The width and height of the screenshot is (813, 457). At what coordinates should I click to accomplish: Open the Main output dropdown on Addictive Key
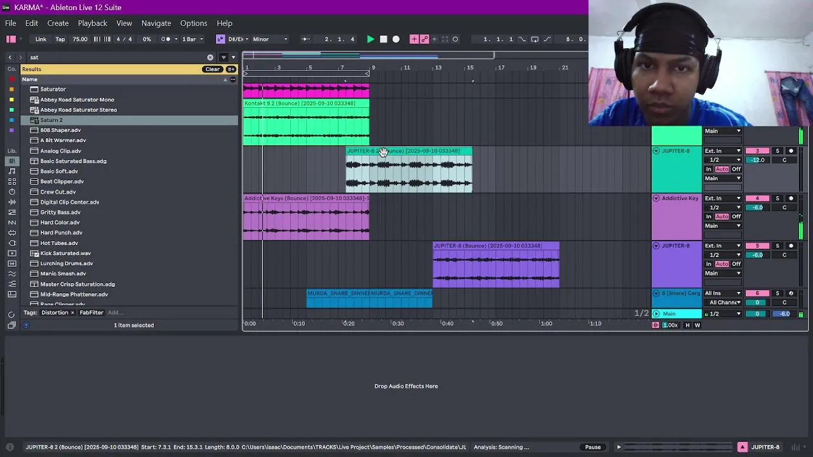(x=723, y=226)
